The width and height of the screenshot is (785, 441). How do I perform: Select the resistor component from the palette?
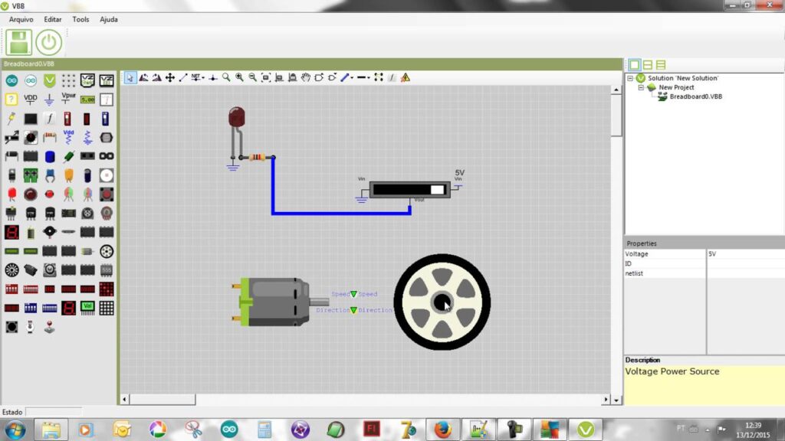(x=51, y=136)
